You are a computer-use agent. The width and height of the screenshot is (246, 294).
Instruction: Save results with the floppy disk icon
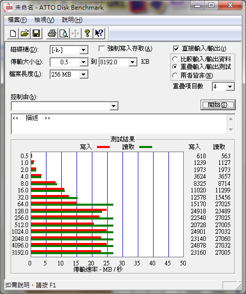[36, 33]
